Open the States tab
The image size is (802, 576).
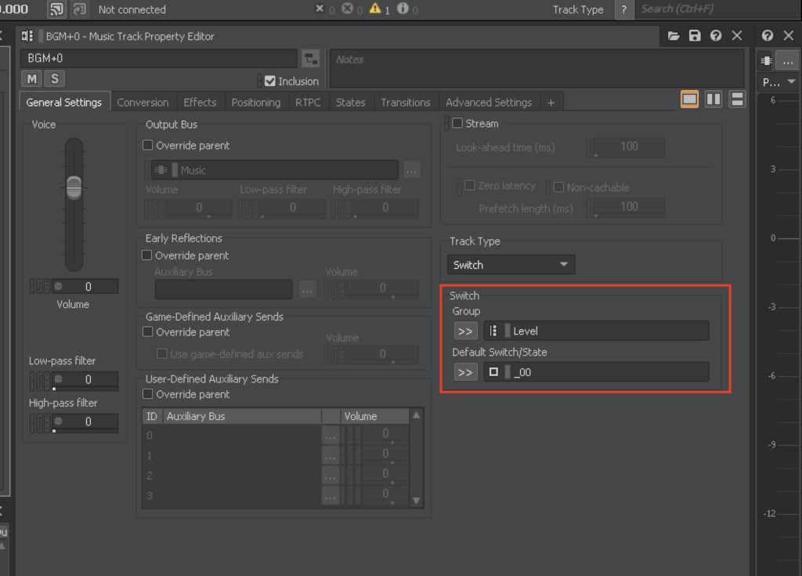click(350, 103)
